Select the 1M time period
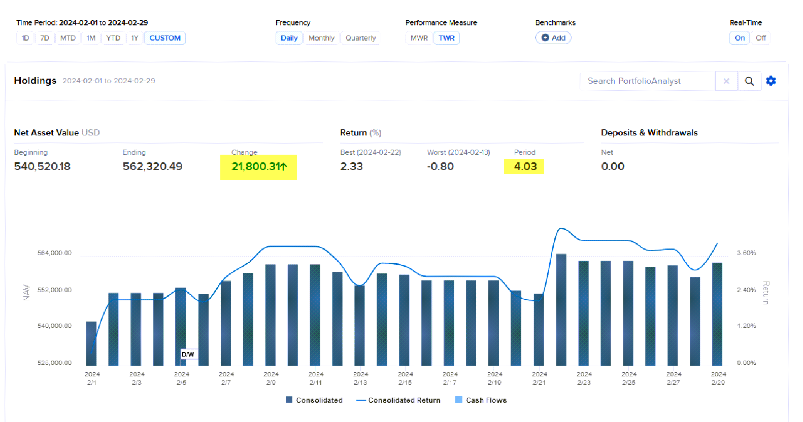 coord(91,38)
